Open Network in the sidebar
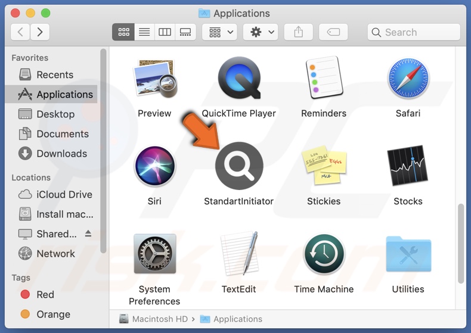 coord(51,254)
